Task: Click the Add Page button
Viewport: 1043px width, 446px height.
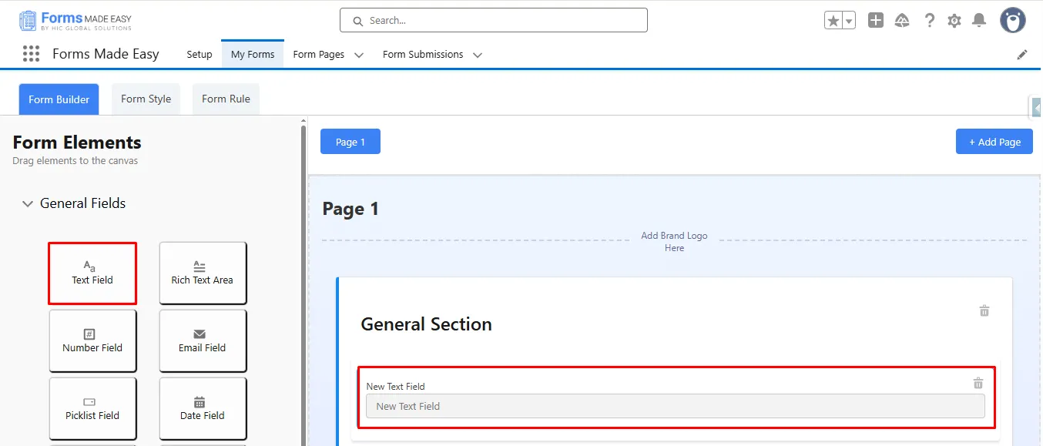Action: 994,142
